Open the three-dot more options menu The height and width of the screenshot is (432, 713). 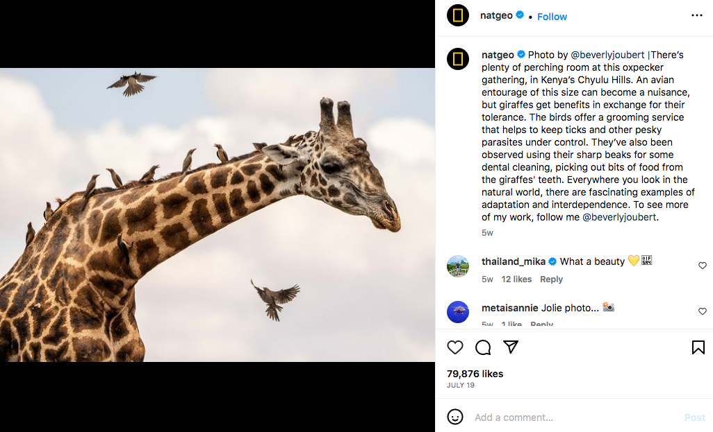click(696, 15)
